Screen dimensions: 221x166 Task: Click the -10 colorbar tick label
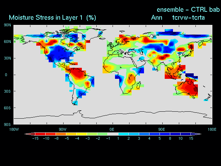tap(46, 138)
